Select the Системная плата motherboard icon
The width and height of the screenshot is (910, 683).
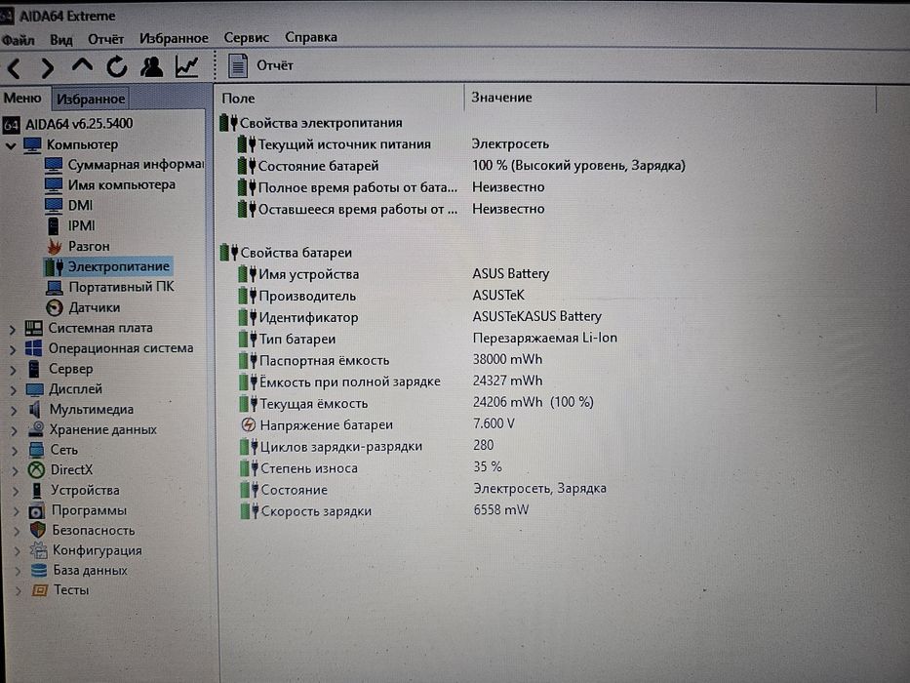(34, 328)
